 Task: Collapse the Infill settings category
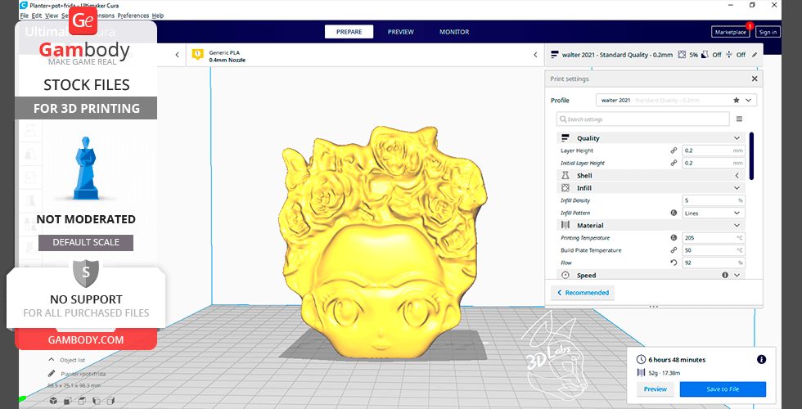737,188
